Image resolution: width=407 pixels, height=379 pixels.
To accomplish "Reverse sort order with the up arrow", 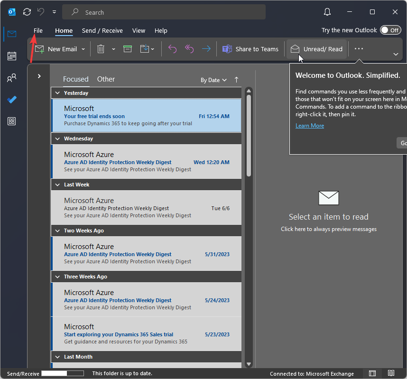I will click(x=236, y=80).
